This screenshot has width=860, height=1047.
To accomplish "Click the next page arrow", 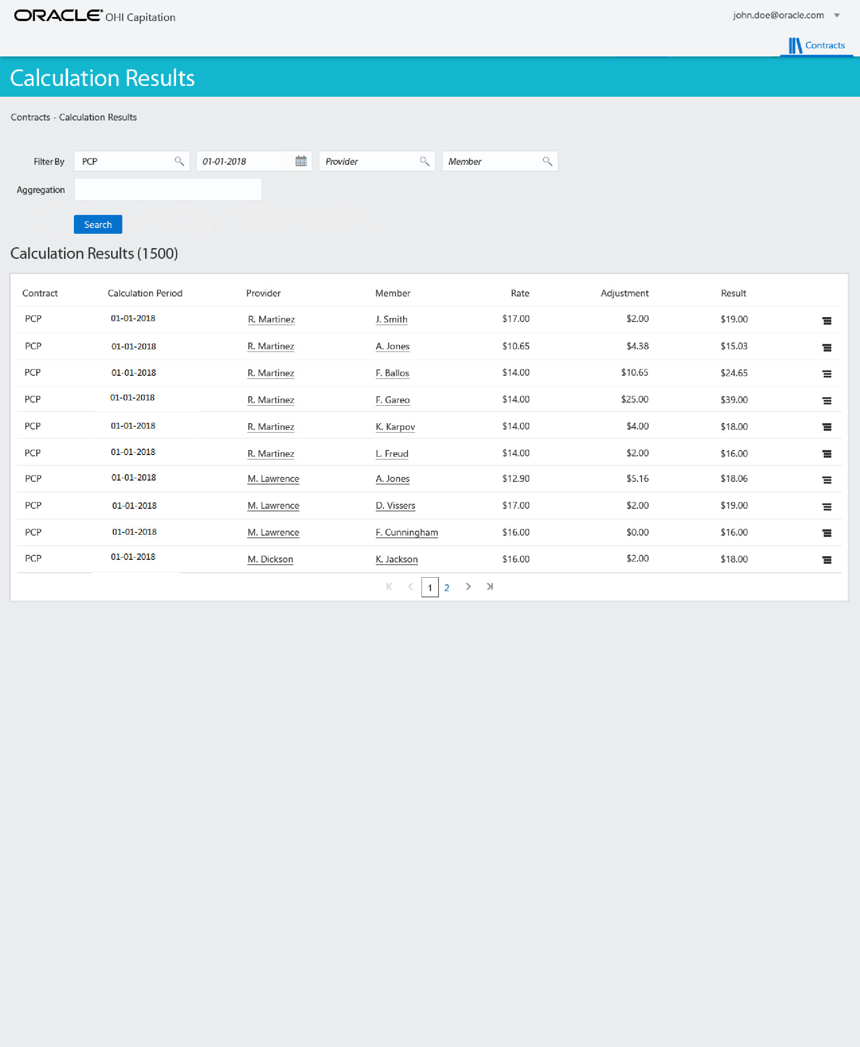I will click(x=468, y=587).
